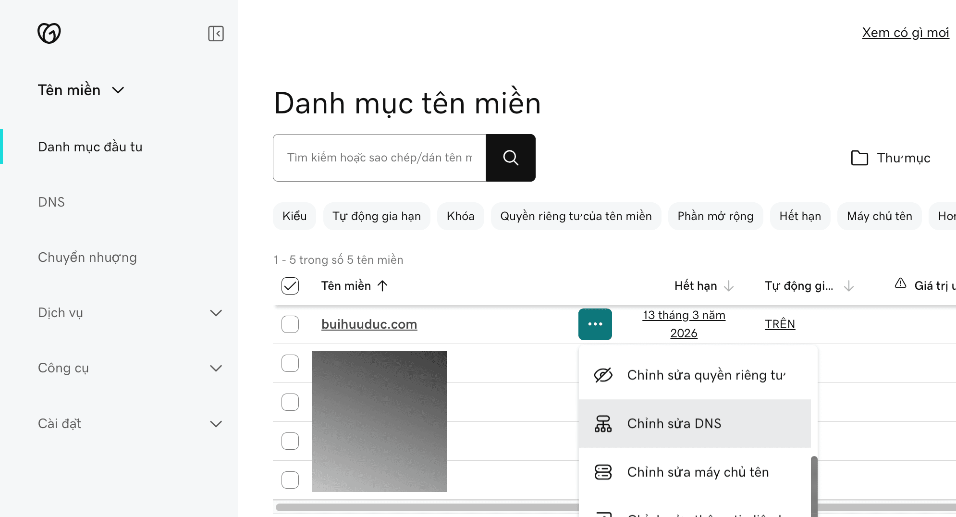Open the Xem có gì mới link

(x=905, y=32)
